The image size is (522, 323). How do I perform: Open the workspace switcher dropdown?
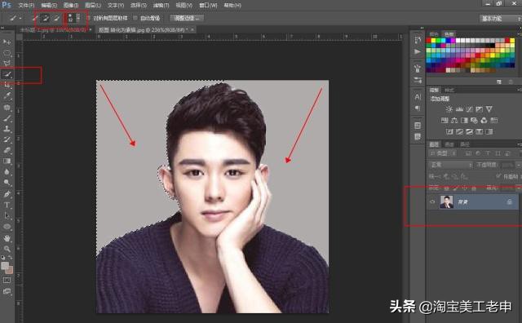500,19
